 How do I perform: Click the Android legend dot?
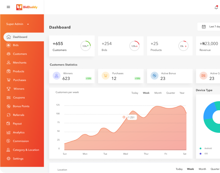click(x=201, y=148)
